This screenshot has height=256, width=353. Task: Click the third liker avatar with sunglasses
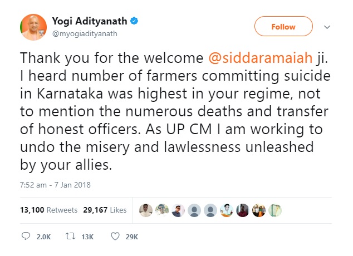point(178,210)
